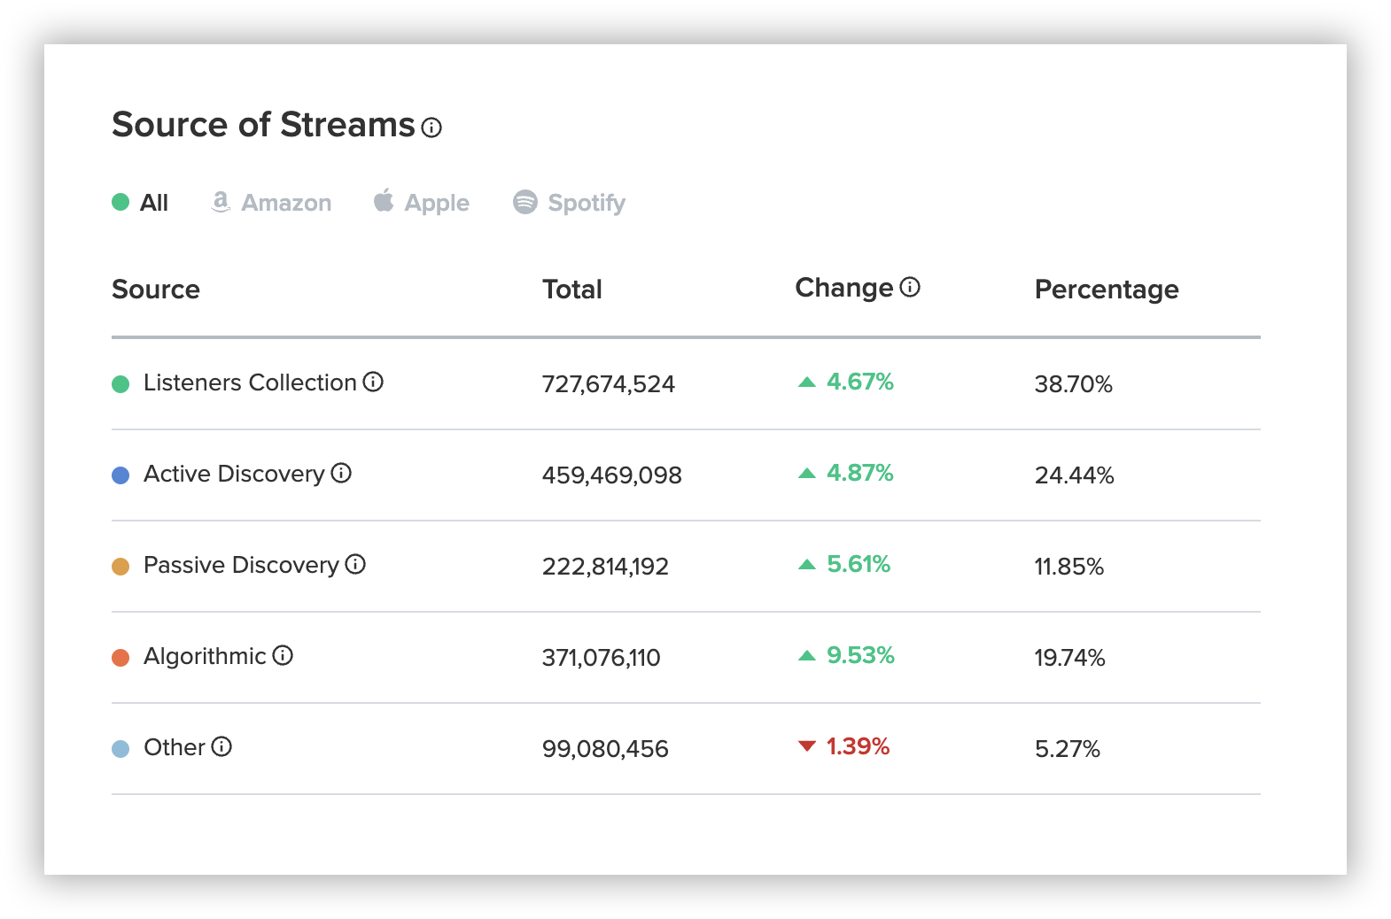Click the Other row's 1.39% change value
The image size is (1391, 919).
point(857,746)
